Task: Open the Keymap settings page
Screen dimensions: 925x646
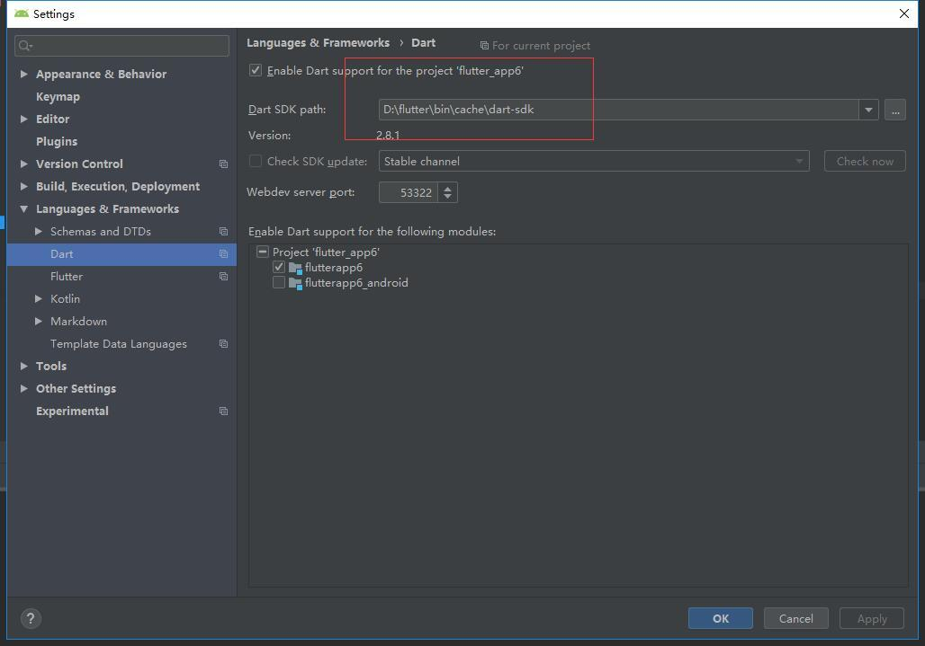Action: 58,96
